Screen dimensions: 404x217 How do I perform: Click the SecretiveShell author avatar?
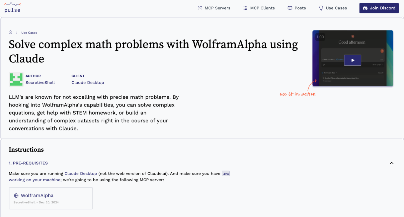click(16, 80)
